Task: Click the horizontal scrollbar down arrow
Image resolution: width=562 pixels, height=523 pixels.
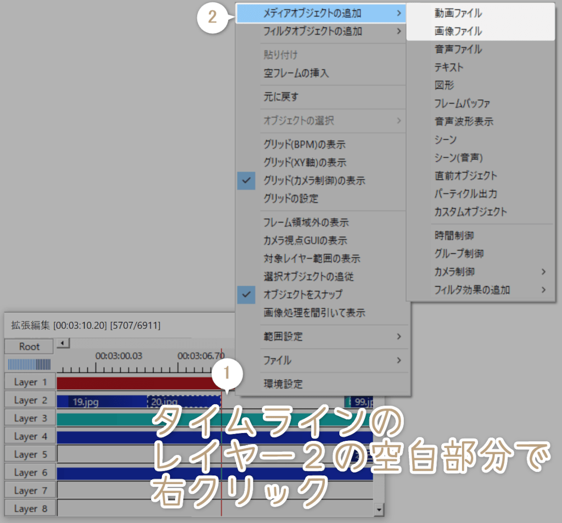Action: 379,509
